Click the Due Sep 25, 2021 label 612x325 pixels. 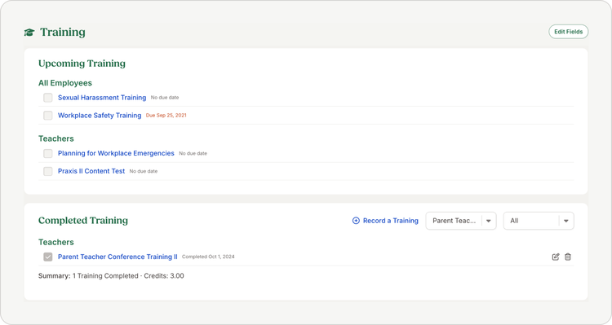click(x=166, y=116)
